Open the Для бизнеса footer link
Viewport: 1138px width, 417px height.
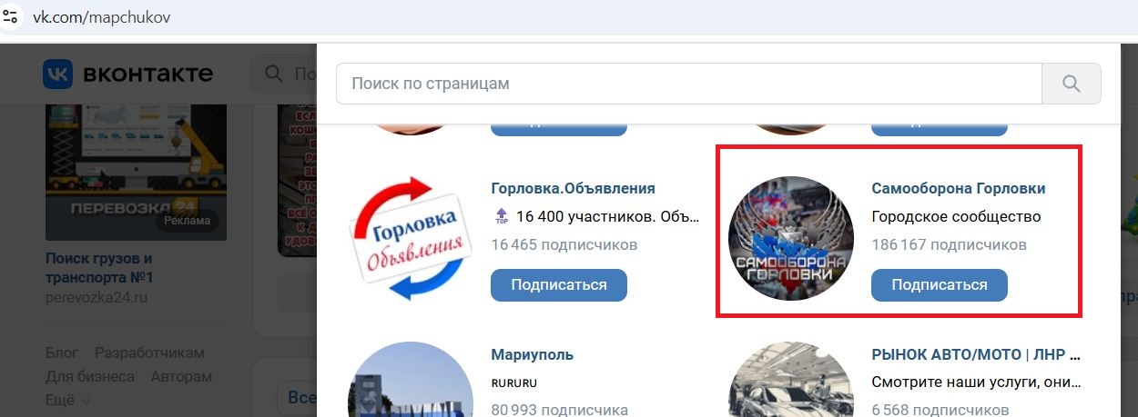click(90, 376)
